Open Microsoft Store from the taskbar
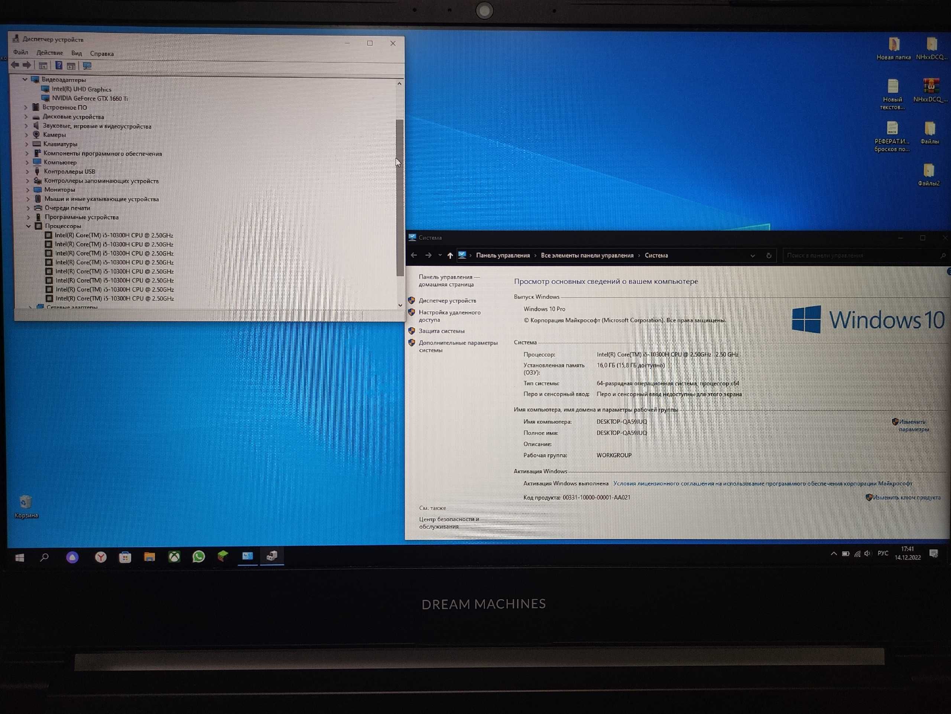This screenshot has width=951, height=714. pyautogui.click(x=125, y=557)
